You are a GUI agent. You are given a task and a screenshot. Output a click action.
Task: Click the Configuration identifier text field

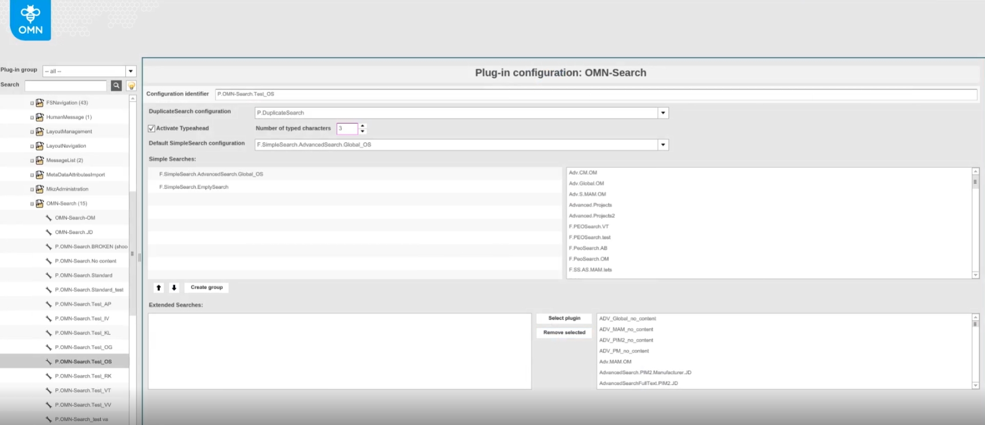click(x=596, y=94)
